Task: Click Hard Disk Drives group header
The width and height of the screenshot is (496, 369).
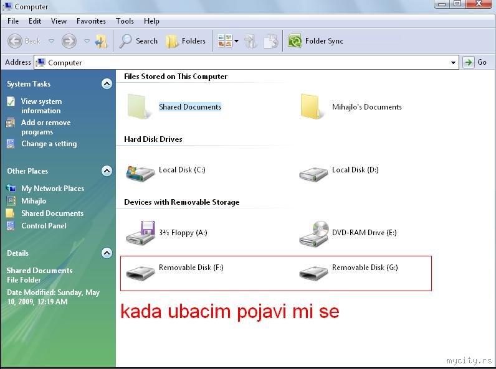Action: 153,139
